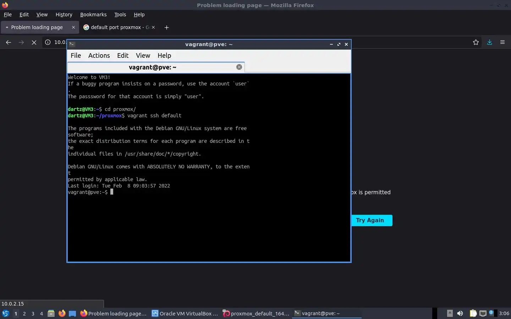This screenshot has width=511, height=319.
Task: Close the 'Problem loading page' browser tab
Action: [x=73, y=27]
